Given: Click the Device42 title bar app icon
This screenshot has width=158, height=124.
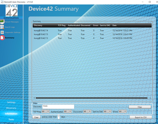Looking at the screenshot, I should pyautogui.click(x=2, y=2).
